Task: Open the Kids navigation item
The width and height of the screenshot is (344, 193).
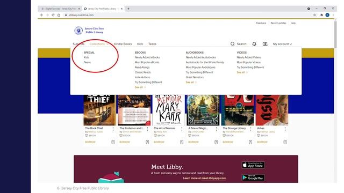Action: (140, 44)
